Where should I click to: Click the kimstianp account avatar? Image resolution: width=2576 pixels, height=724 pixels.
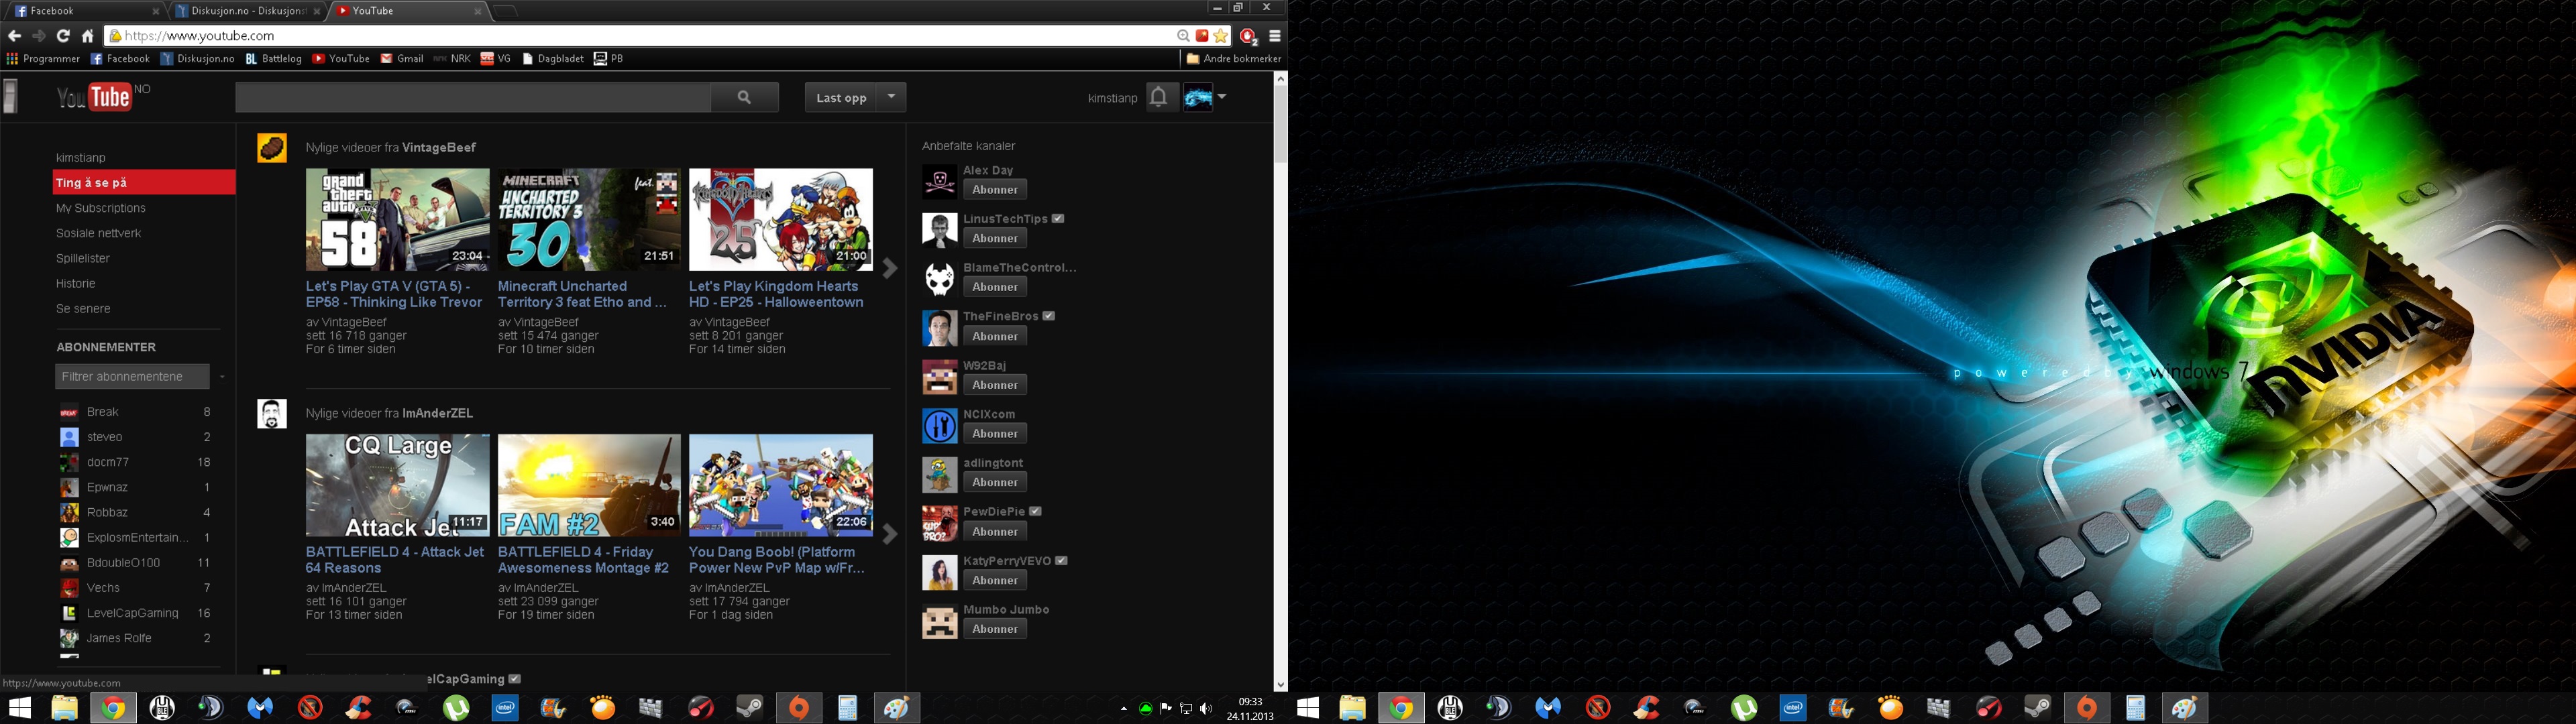pyautogui.click(x=1198, y=97)
